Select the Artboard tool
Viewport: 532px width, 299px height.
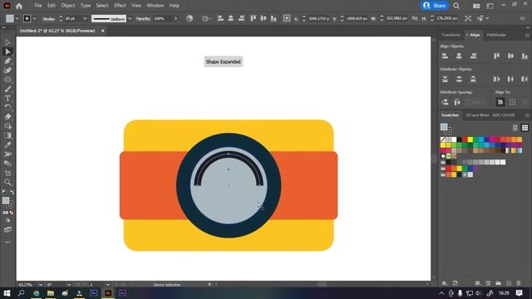pyautogui.click(x=7, y=174)
